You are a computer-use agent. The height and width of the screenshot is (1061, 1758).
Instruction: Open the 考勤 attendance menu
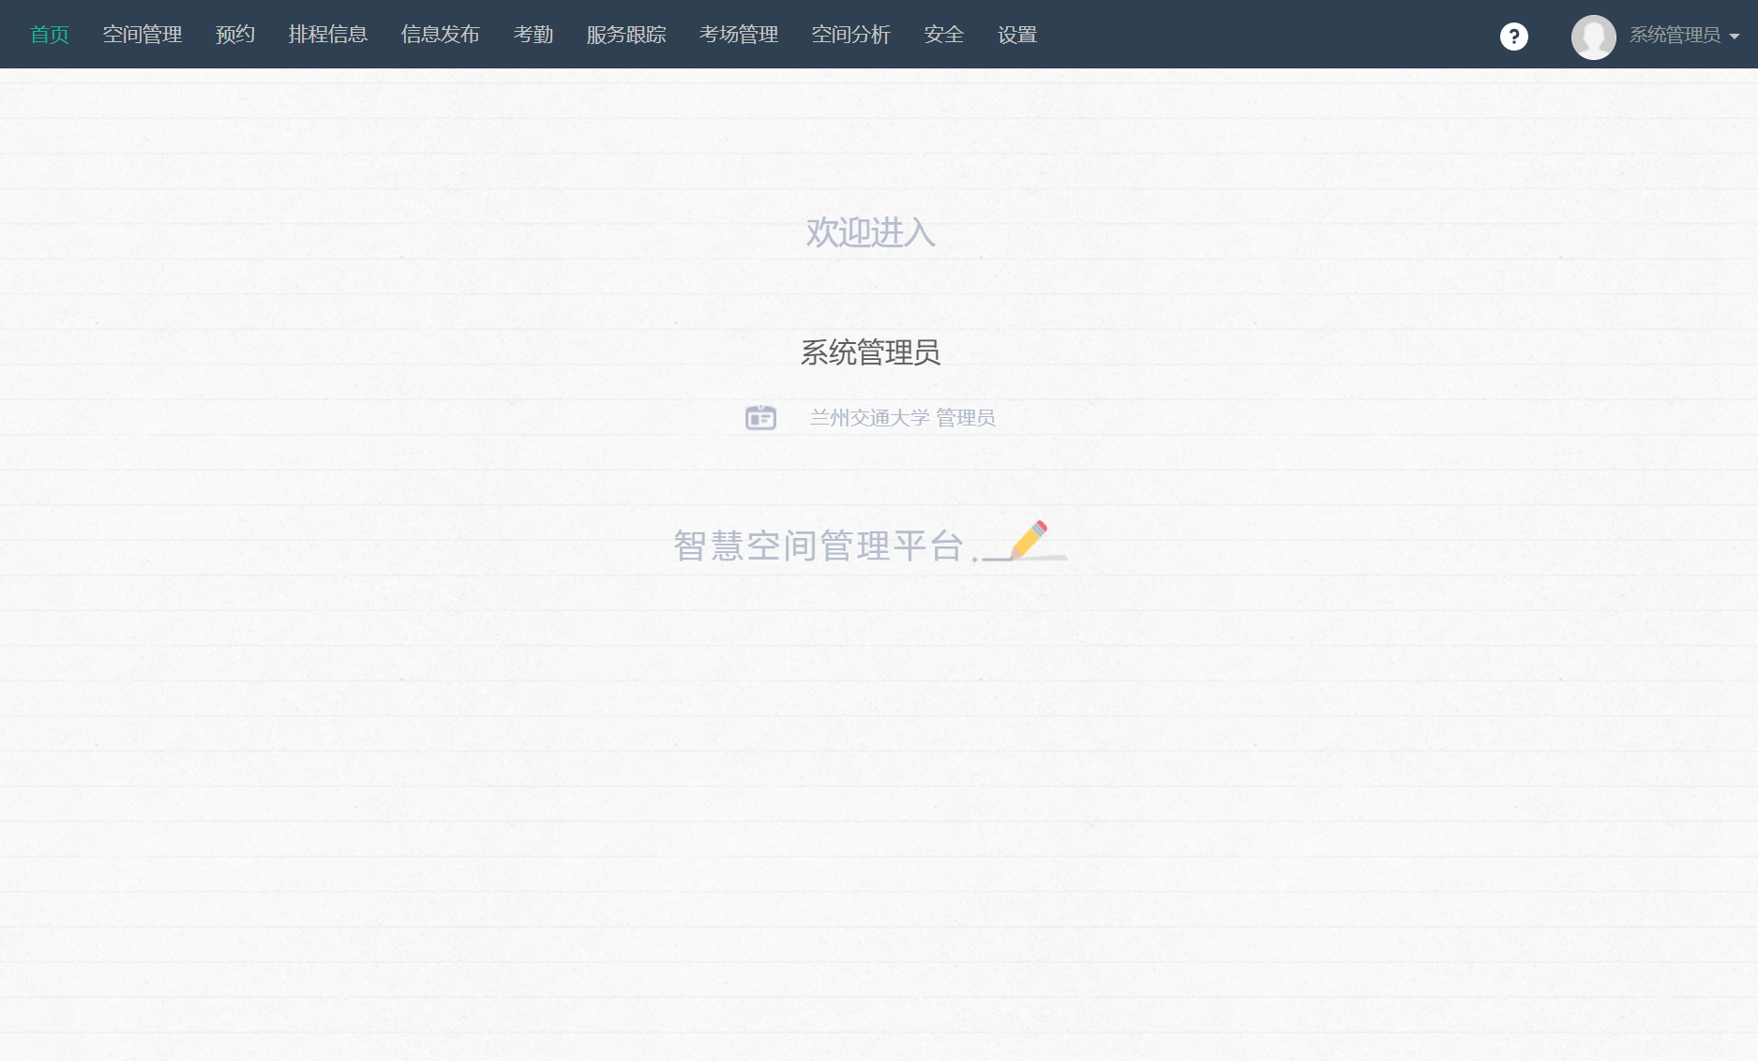[x=533, y=35]
